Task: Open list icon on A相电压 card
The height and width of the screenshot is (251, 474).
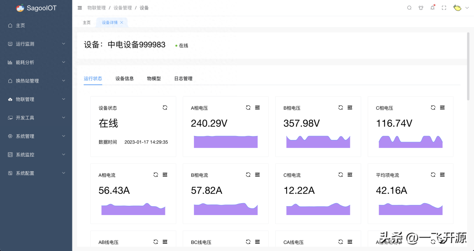Action: tap(258, 108)
